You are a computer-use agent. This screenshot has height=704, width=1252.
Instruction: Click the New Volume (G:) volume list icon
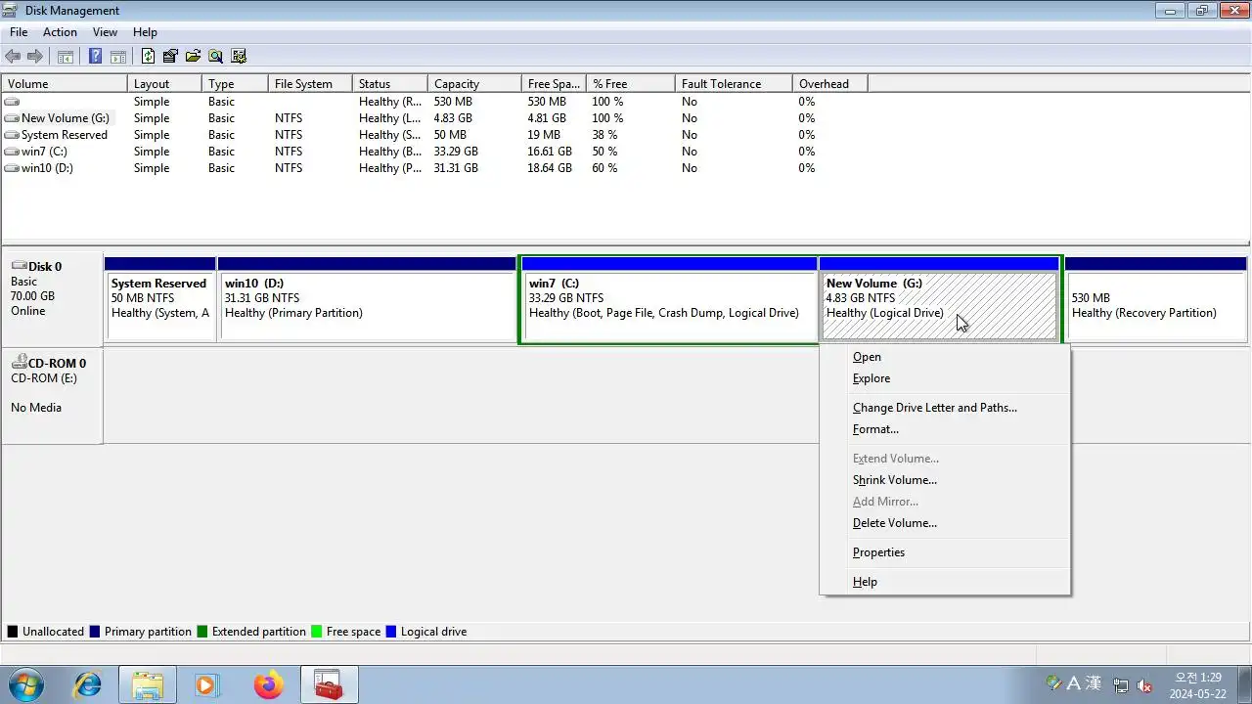pos(12,118)
